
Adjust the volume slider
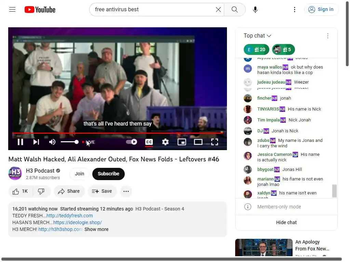[70, 142]
